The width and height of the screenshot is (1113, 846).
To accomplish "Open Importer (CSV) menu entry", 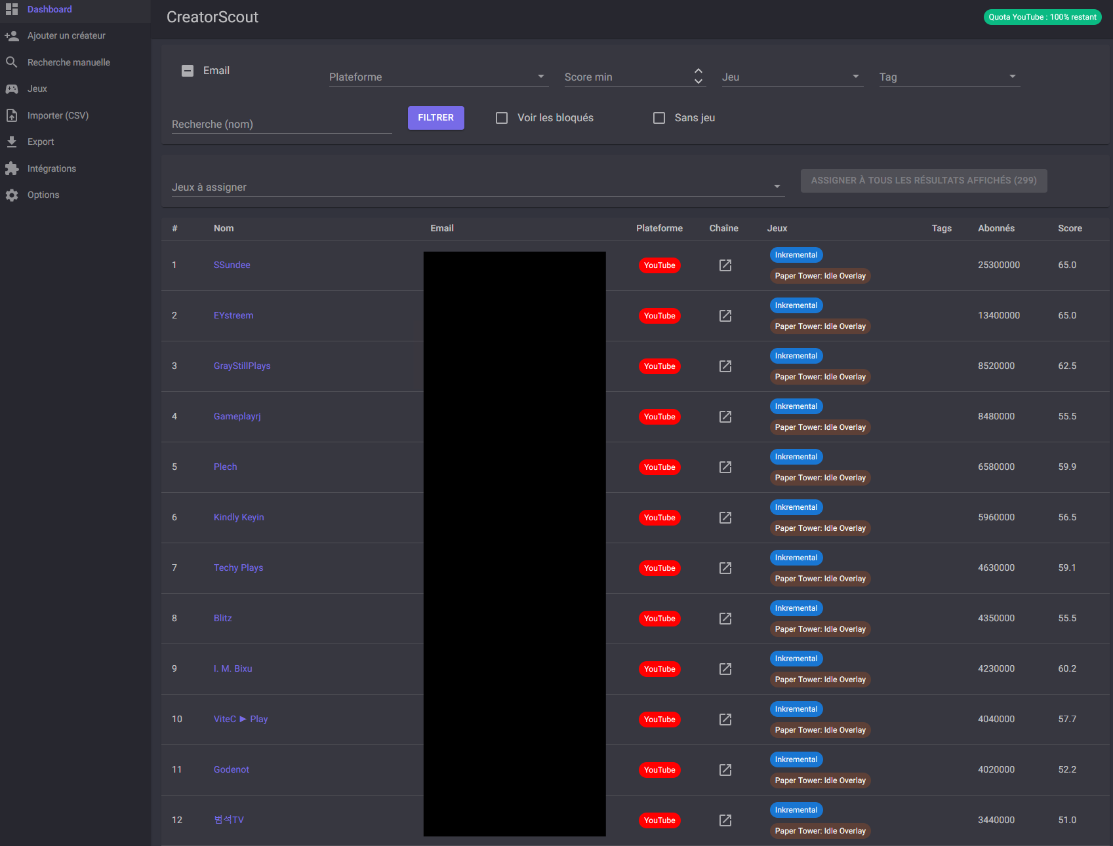I will coord(58,115).
